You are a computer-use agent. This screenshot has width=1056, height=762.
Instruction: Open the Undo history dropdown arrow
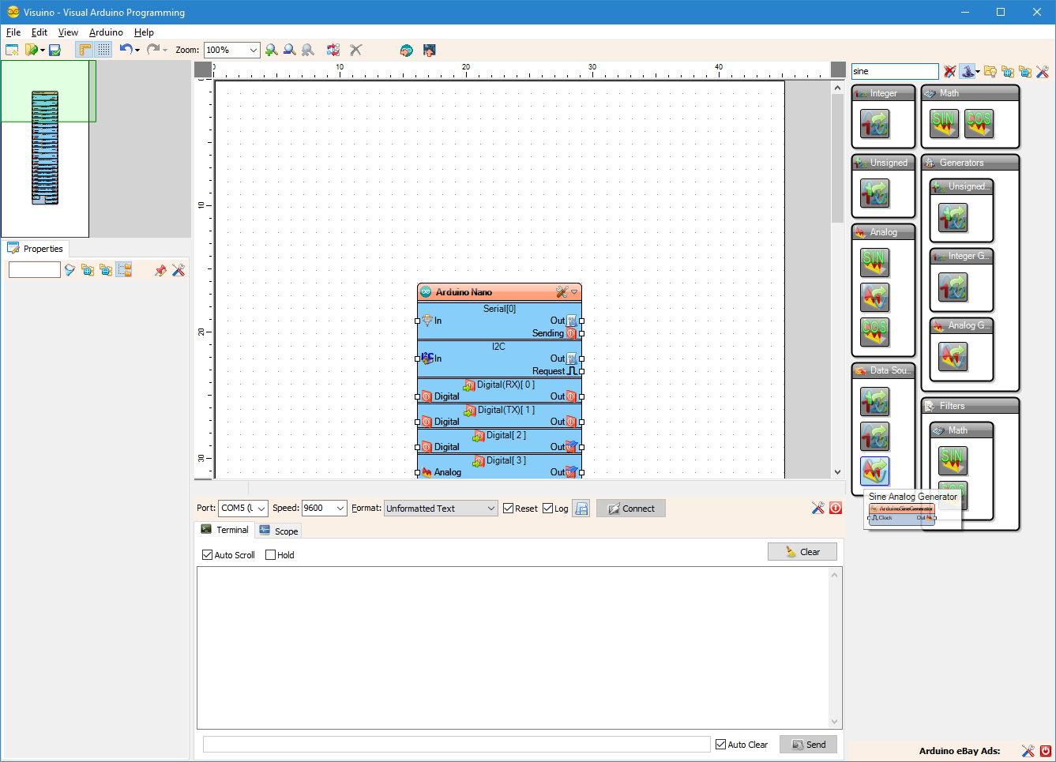(137, 51)
